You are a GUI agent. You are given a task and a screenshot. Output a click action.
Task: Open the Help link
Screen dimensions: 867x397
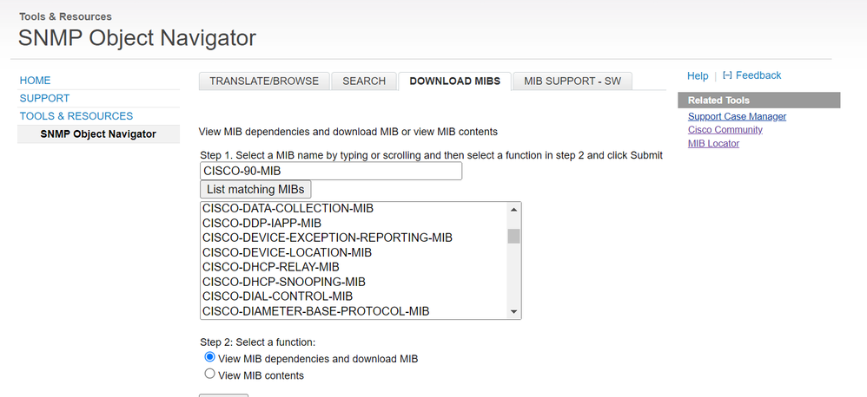click(x=698, y=75)
